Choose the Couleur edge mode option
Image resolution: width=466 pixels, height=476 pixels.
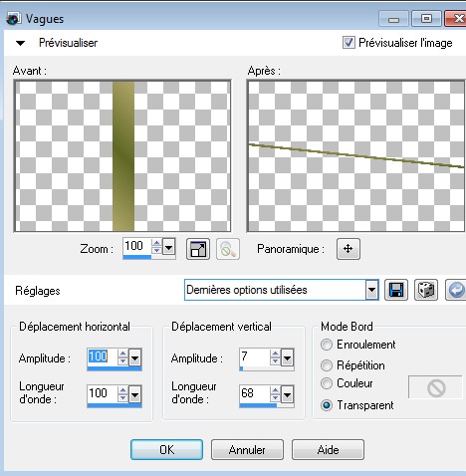[327, 383]
